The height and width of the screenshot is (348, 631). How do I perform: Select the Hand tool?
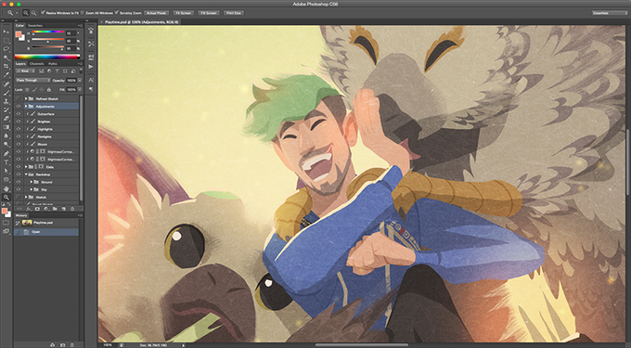[6, 188]
